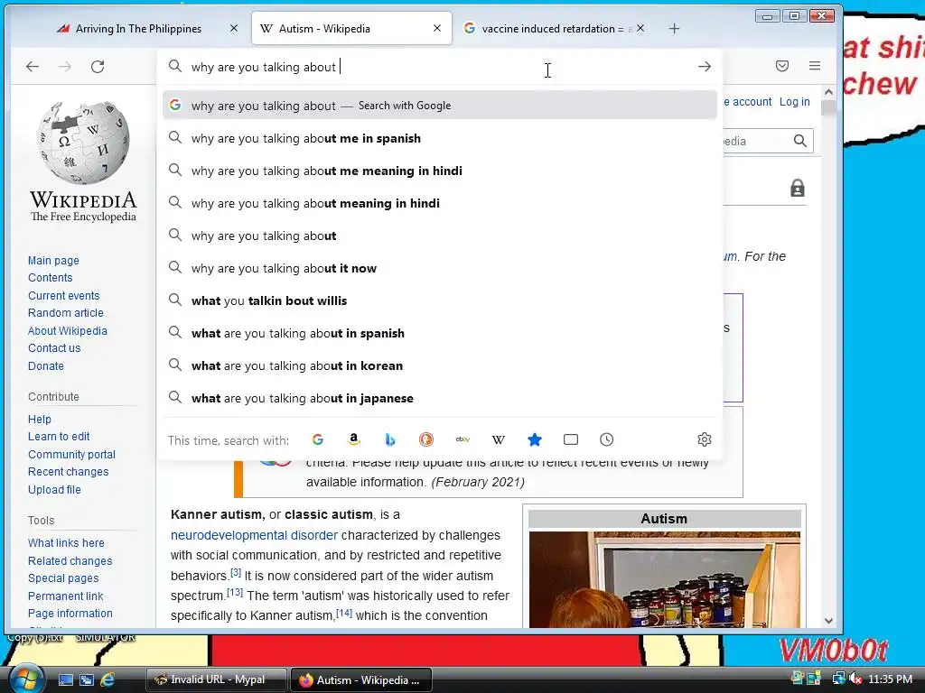The width and height of the screenshot is (925, 693).
Task: Click in the address bar text field
Action: tap(440, 67)
